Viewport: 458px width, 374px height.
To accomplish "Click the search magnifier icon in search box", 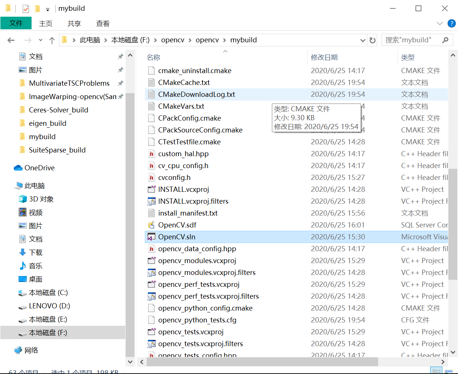I will coord(446,40).
